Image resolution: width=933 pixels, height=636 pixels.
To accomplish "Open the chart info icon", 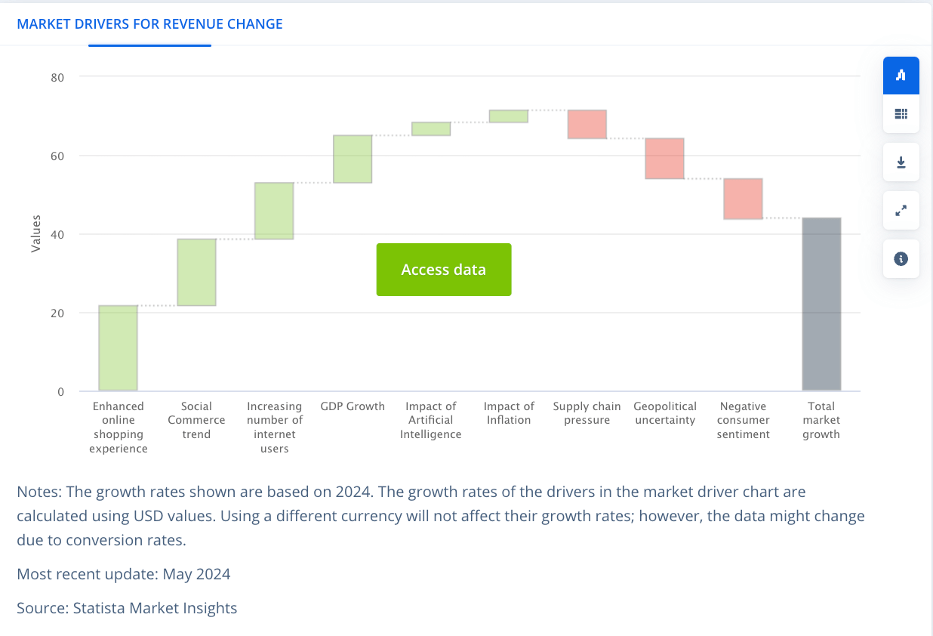I will [901, 259].
